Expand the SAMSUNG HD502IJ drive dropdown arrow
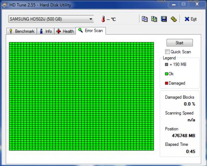 [91, 19]
